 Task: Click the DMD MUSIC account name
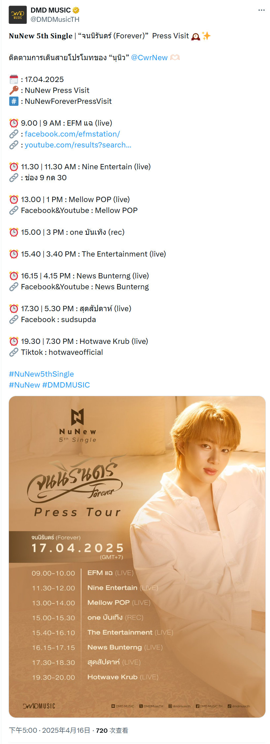(x=51, y=10)
